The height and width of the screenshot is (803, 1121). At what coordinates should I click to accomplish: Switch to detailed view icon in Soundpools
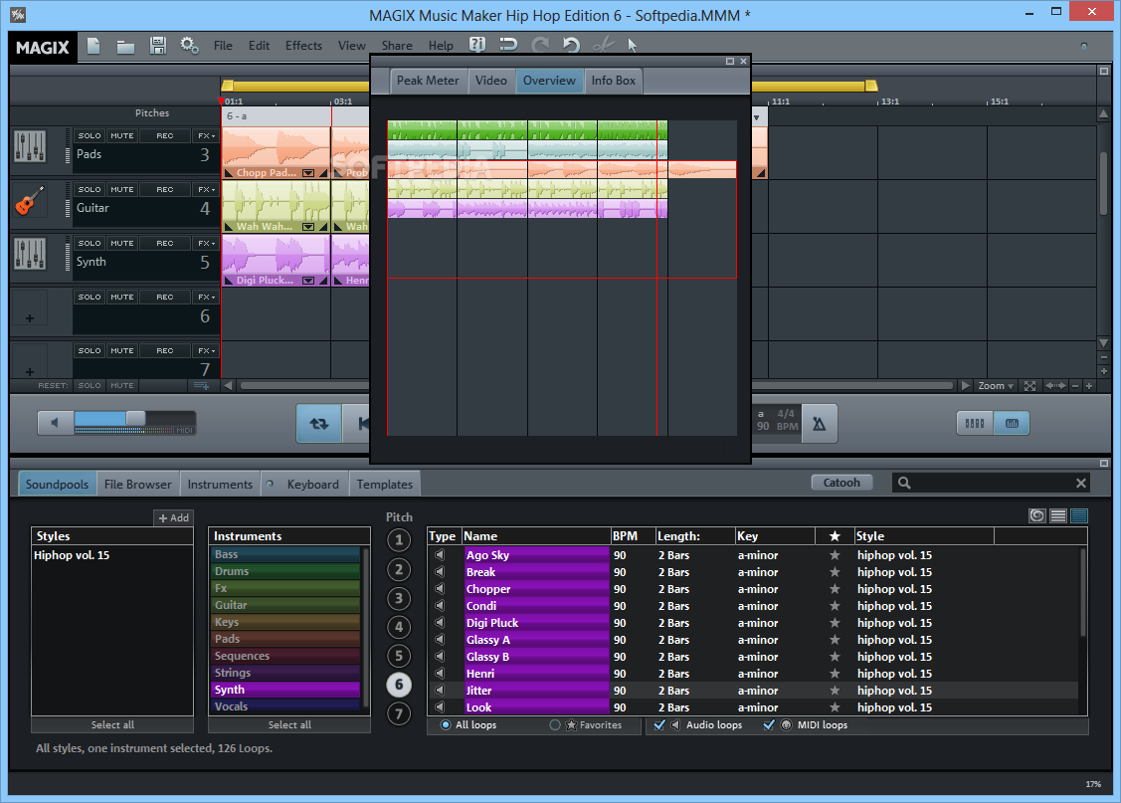click(x=1079, y=515)
